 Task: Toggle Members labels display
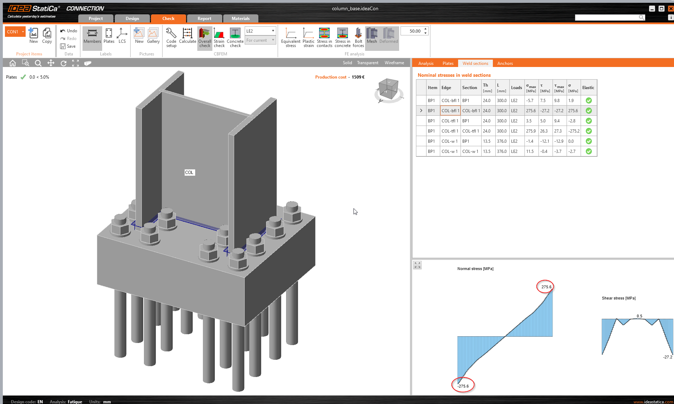[x=92, y=36]
